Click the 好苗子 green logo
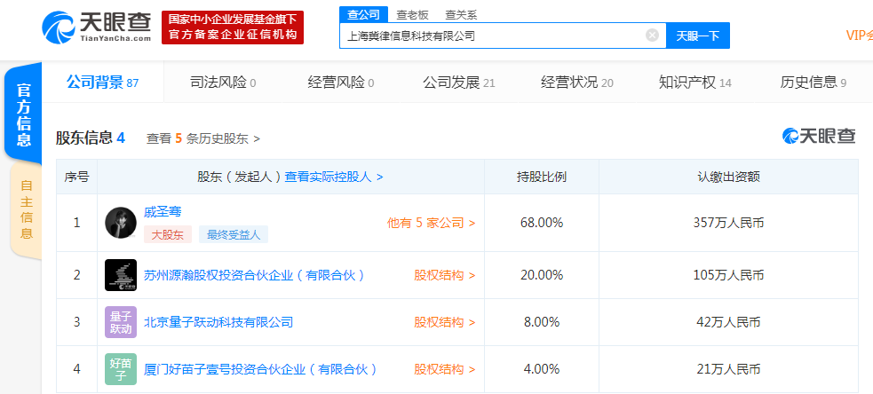The height and width of the screenshot is (394, 873). point(121,369)
